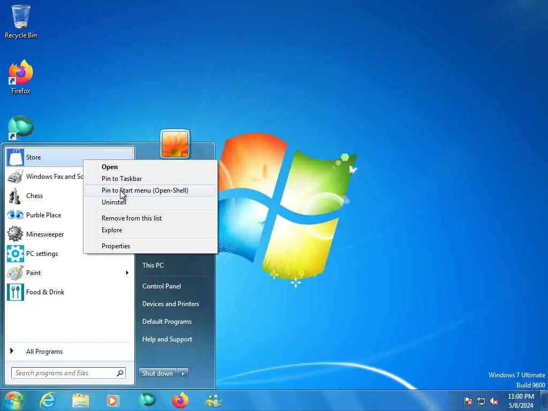The width and height of the screenshot is (548, 411).
Task: Open Help and Support
Action: 167,339
